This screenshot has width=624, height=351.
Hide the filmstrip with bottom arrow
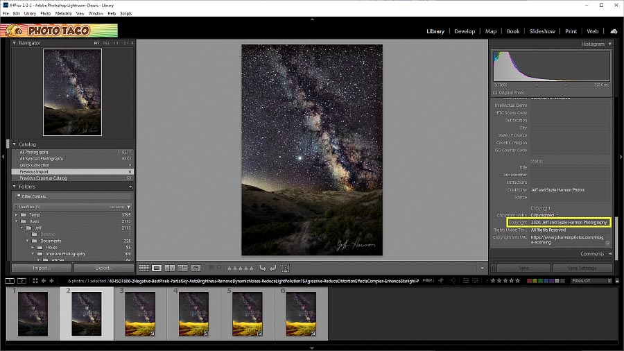[312, 348]
